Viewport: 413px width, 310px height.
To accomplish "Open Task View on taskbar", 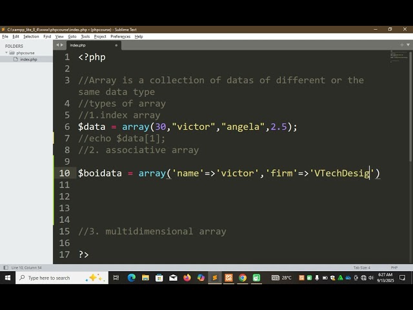I will coord(116,278).
